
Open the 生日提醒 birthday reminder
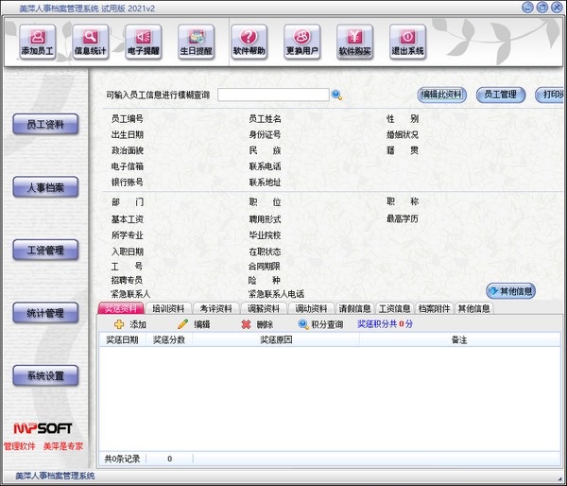click(x=196, y=42)
